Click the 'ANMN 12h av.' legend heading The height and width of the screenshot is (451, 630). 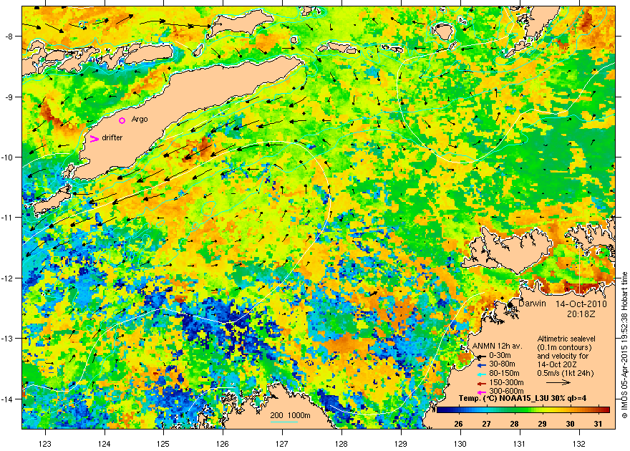[498, 346]
